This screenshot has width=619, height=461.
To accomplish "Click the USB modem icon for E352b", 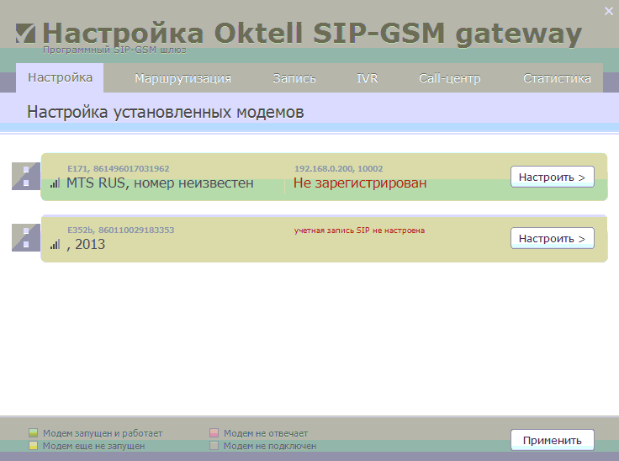I will (x=26, y=237).
